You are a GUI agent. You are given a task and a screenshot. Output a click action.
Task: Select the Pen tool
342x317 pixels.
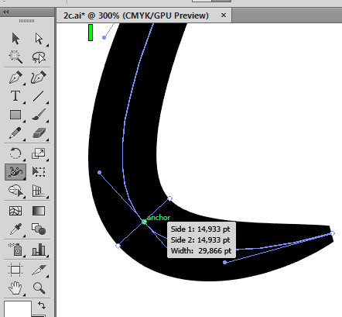point(15,77)
